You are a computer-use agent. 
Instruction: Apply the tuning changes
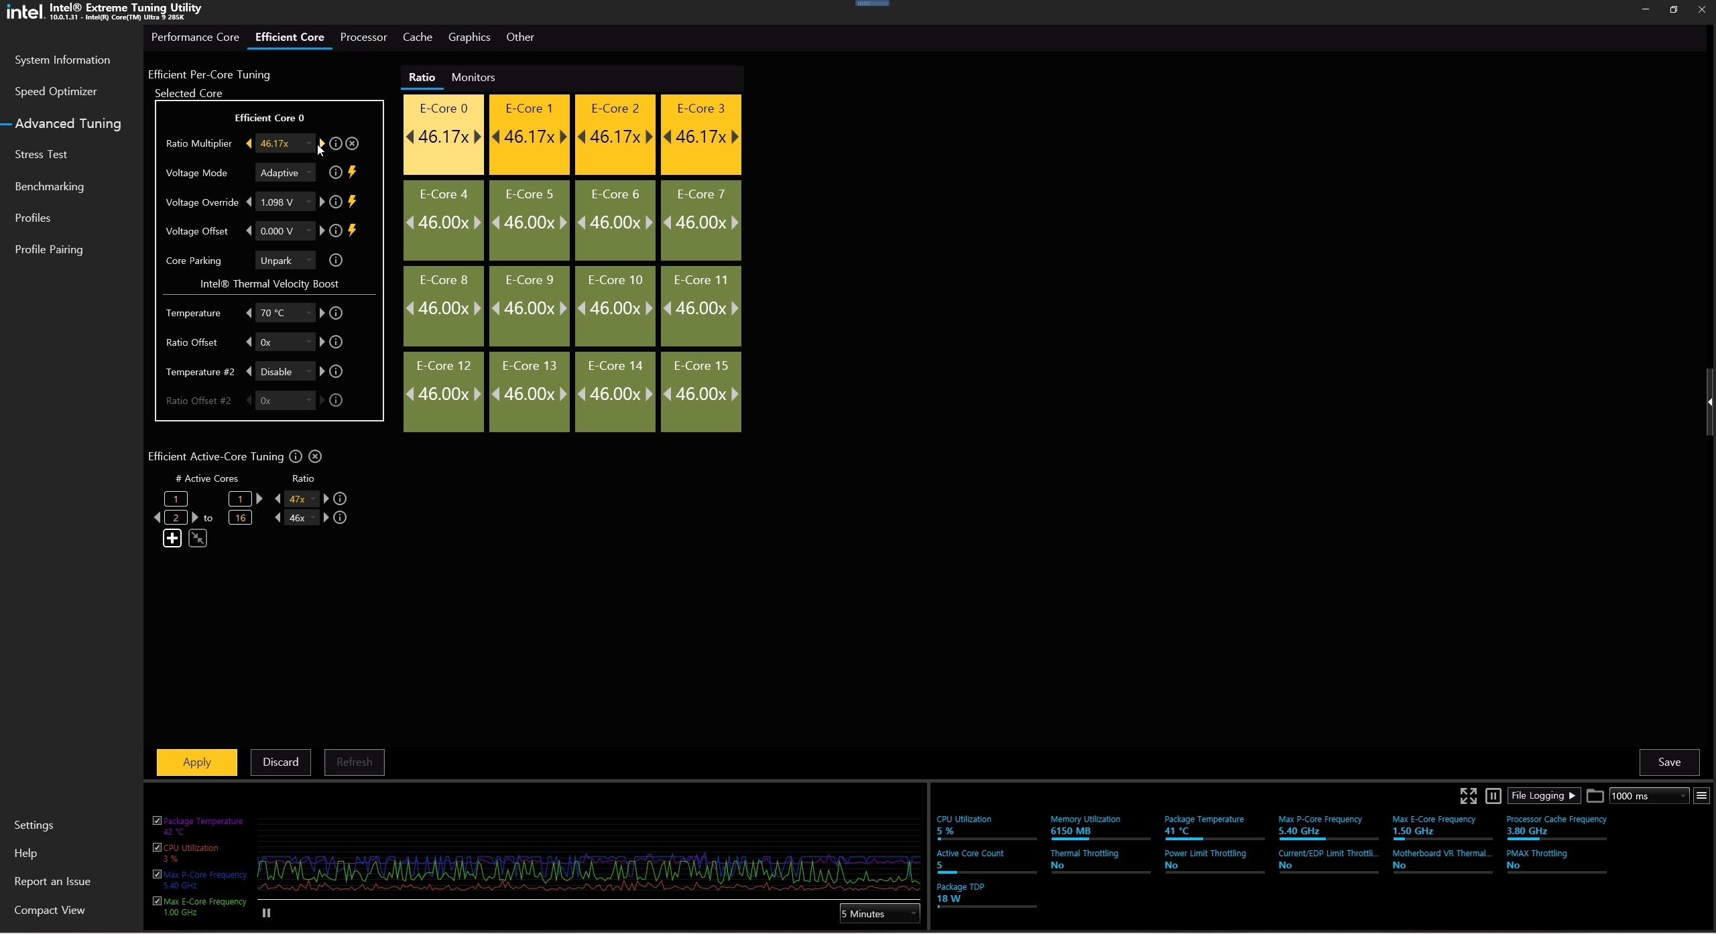[x=196, y=762]
